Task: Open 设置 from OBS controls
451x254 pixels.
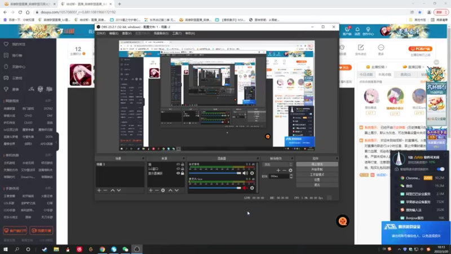Action: point(317,179)
